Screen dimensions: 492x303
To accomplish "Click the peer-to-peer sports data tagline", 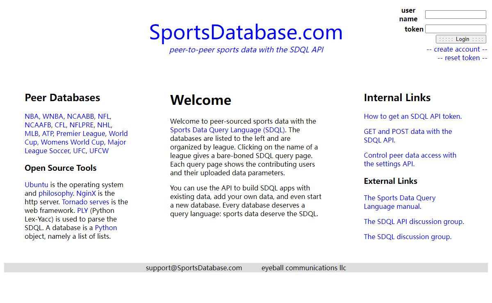I will coord(246,50).
